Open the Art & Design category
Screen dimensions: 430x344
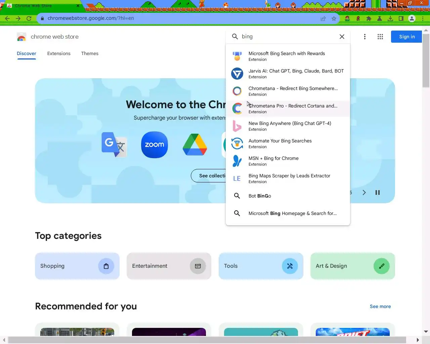353,266
